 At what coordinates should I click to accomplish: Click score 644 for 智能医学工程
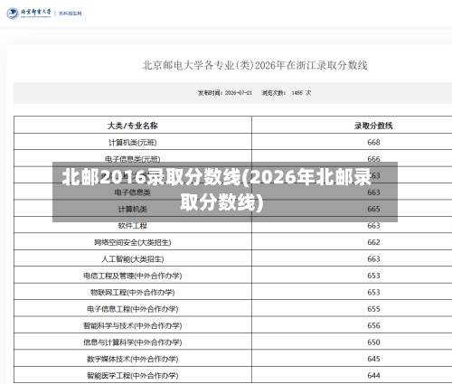[x=373, y=376]
